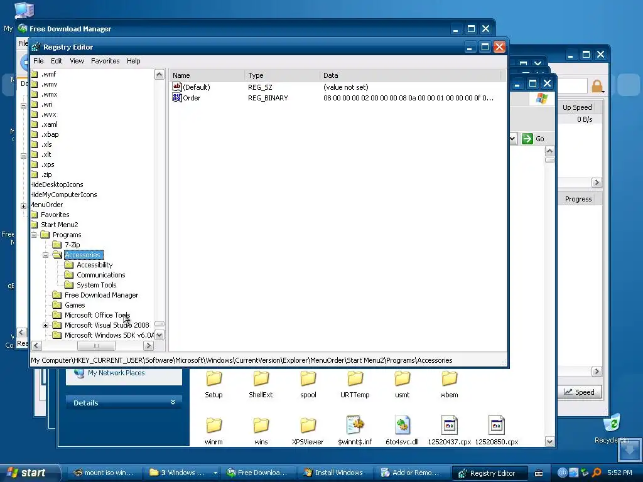Open the View menu in Registry Editor
This screenshot has height=482, width=643.
pyautogui.click(x=77, y=61)
